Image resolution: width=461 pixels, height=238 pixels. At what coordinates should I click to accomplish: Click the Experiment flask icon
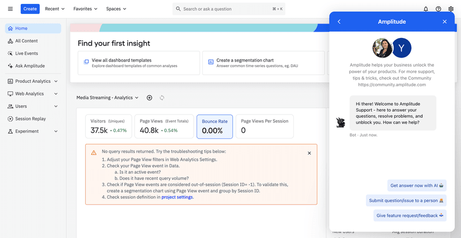(10, 131)
